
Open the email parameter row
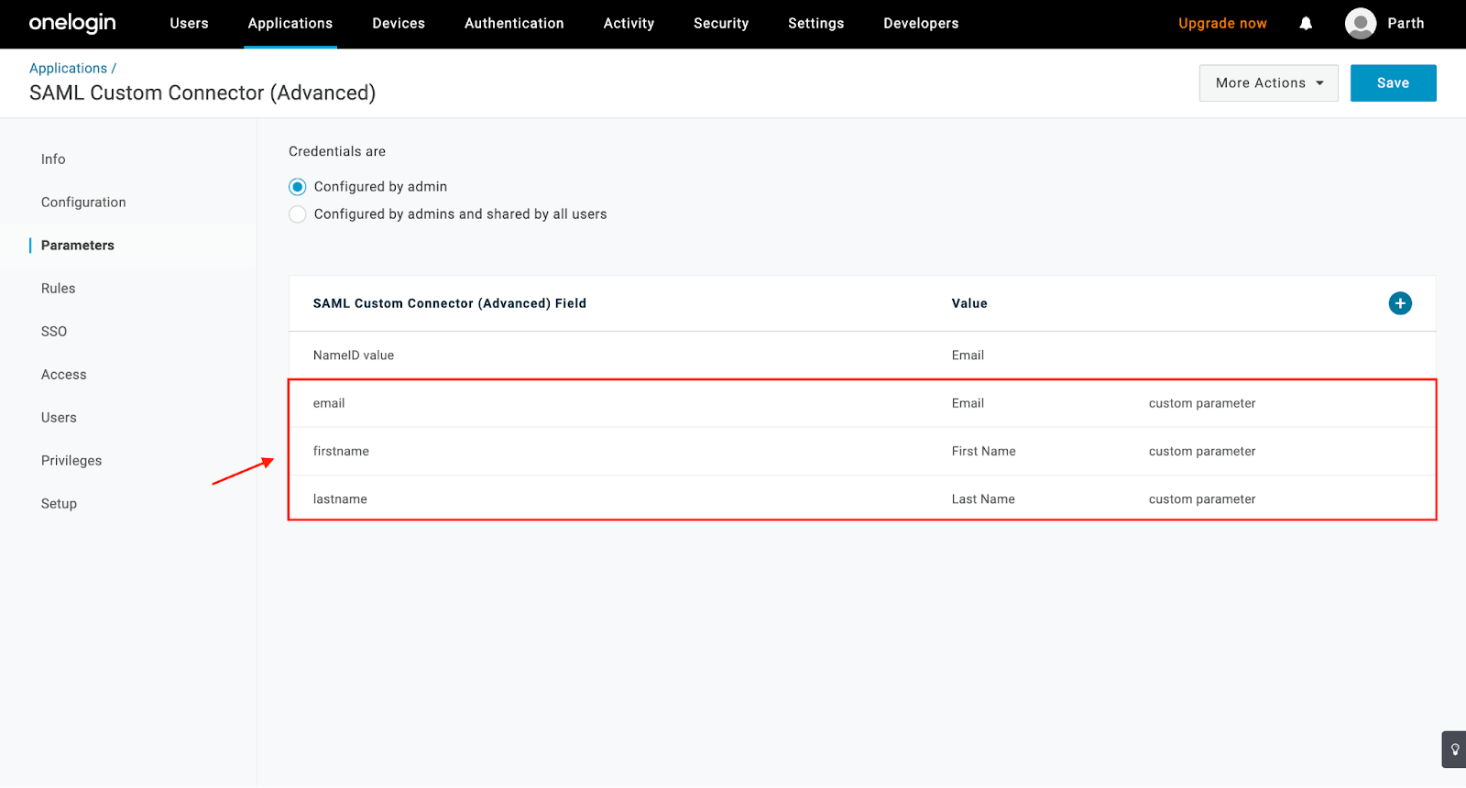(x=862, y=403)
